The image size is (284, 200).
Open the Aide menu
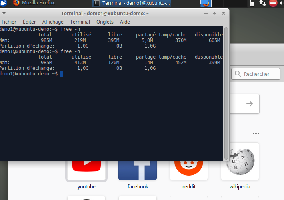[125, 22]
